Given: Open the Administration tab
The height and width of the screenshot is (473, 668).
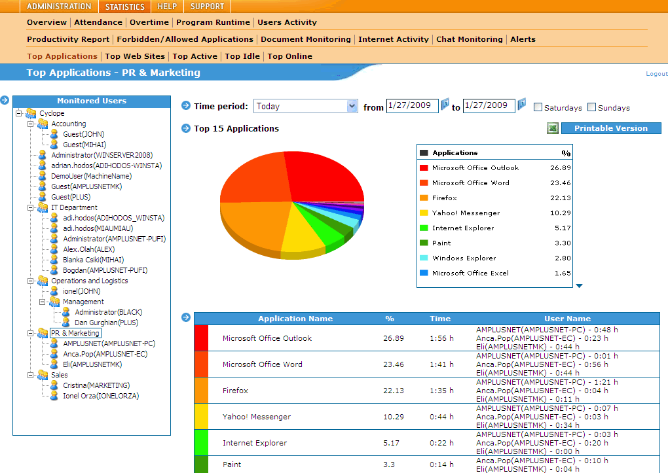Looking at the screenshot, I should [59, 7].
